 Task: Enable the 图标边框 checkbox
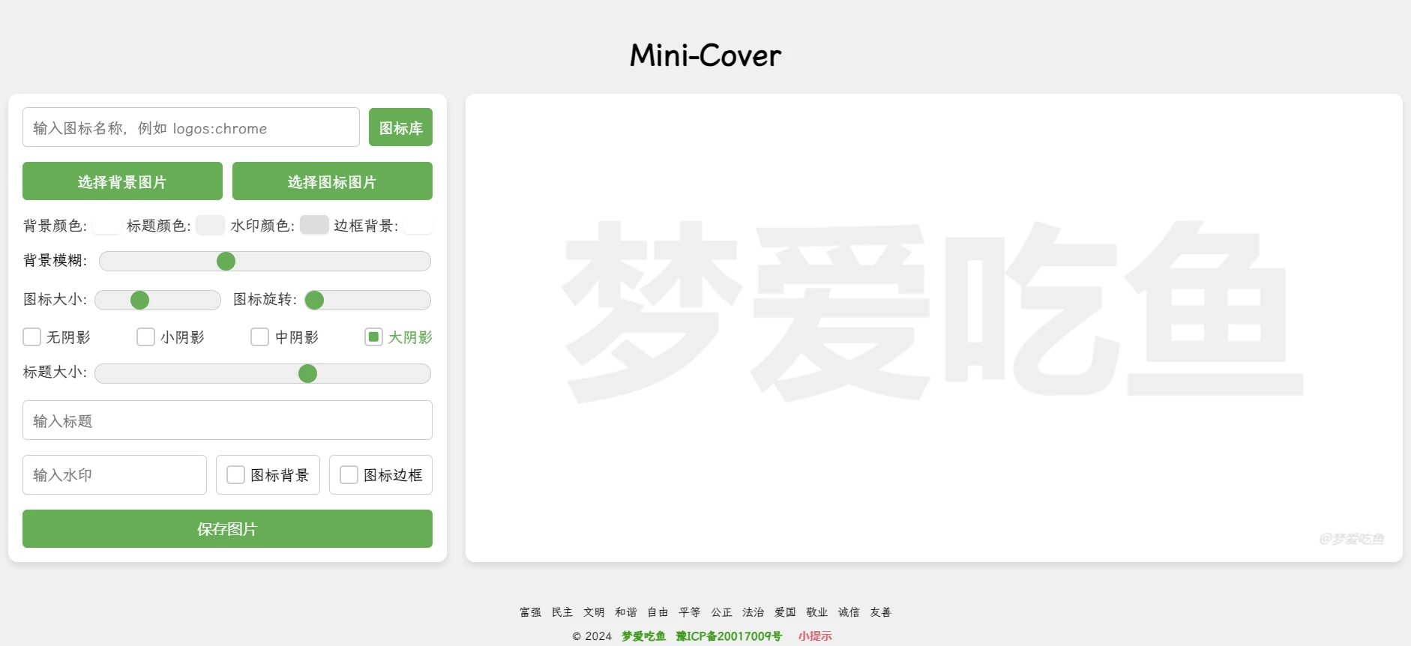pyautogui.click(x=349, y=475)
